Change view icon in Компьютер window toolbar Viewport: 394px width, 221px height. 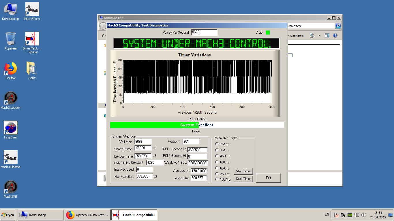(312, 35)
